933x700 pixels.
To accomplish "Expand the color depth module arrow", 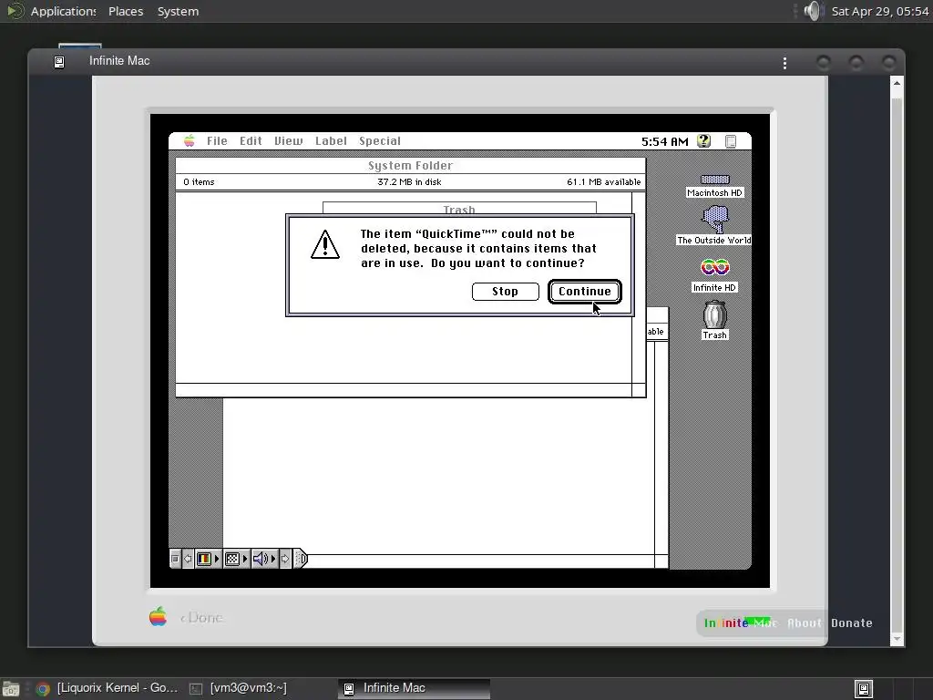I will 217,559.
